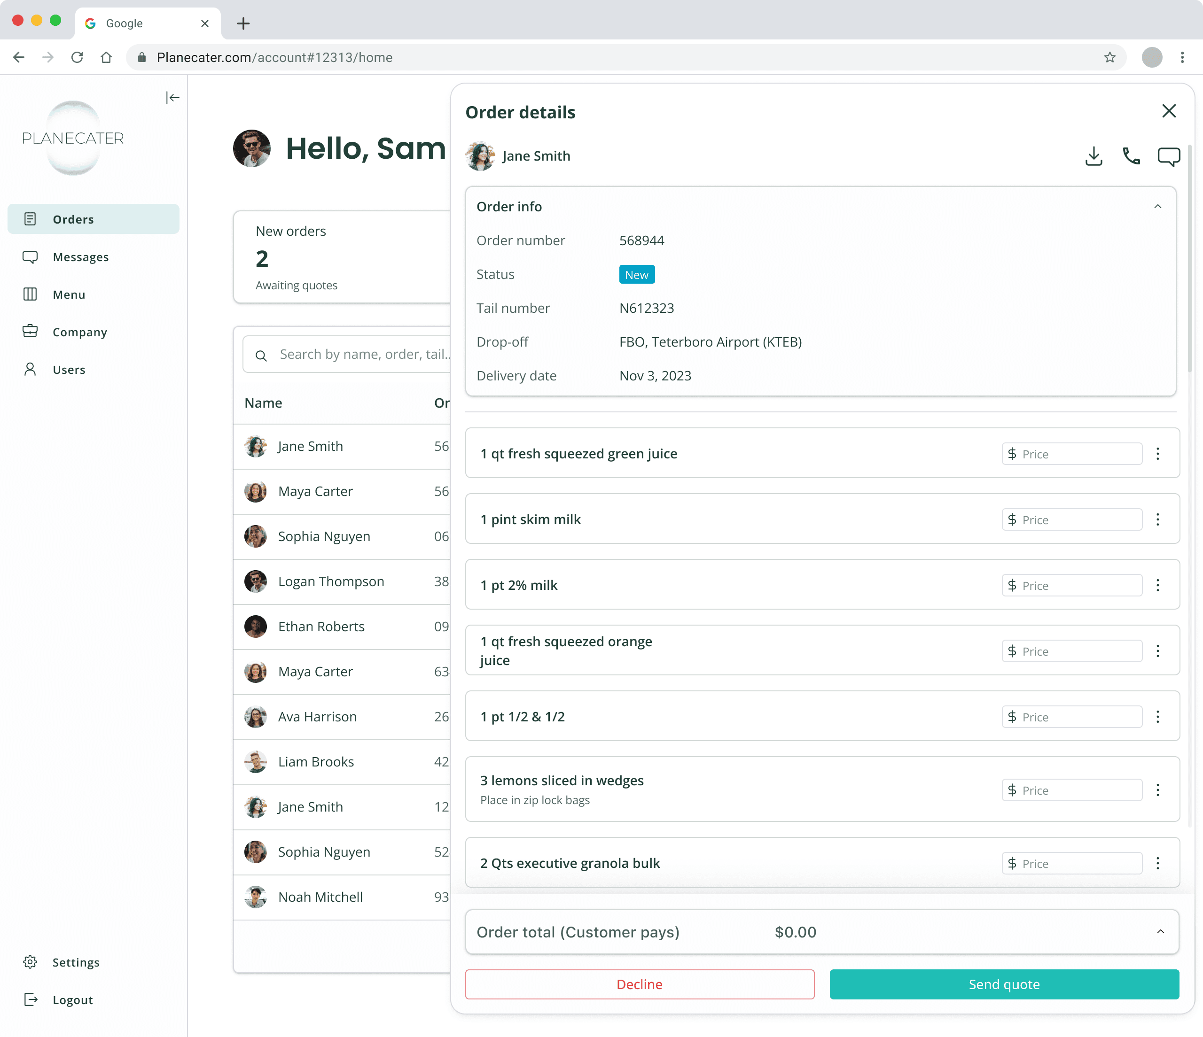Open Settings from the sidebar
Image resolution: width=1203 pixels, height=1037 pixels.
point(76,962)
